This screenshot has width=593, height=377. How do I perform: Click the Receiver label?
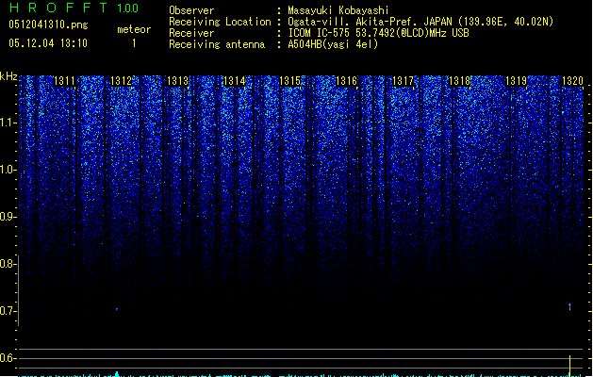tap(191, 33)
